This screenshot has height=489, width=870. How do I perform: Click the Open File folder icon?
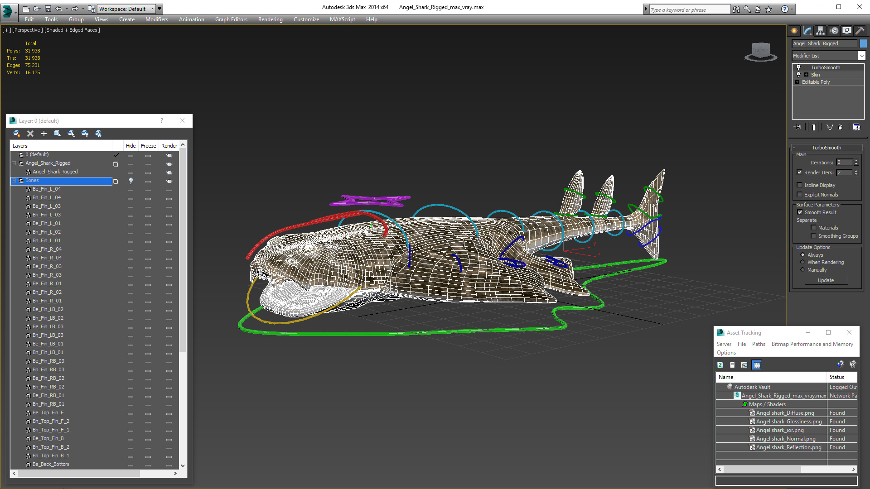[37, 9]
